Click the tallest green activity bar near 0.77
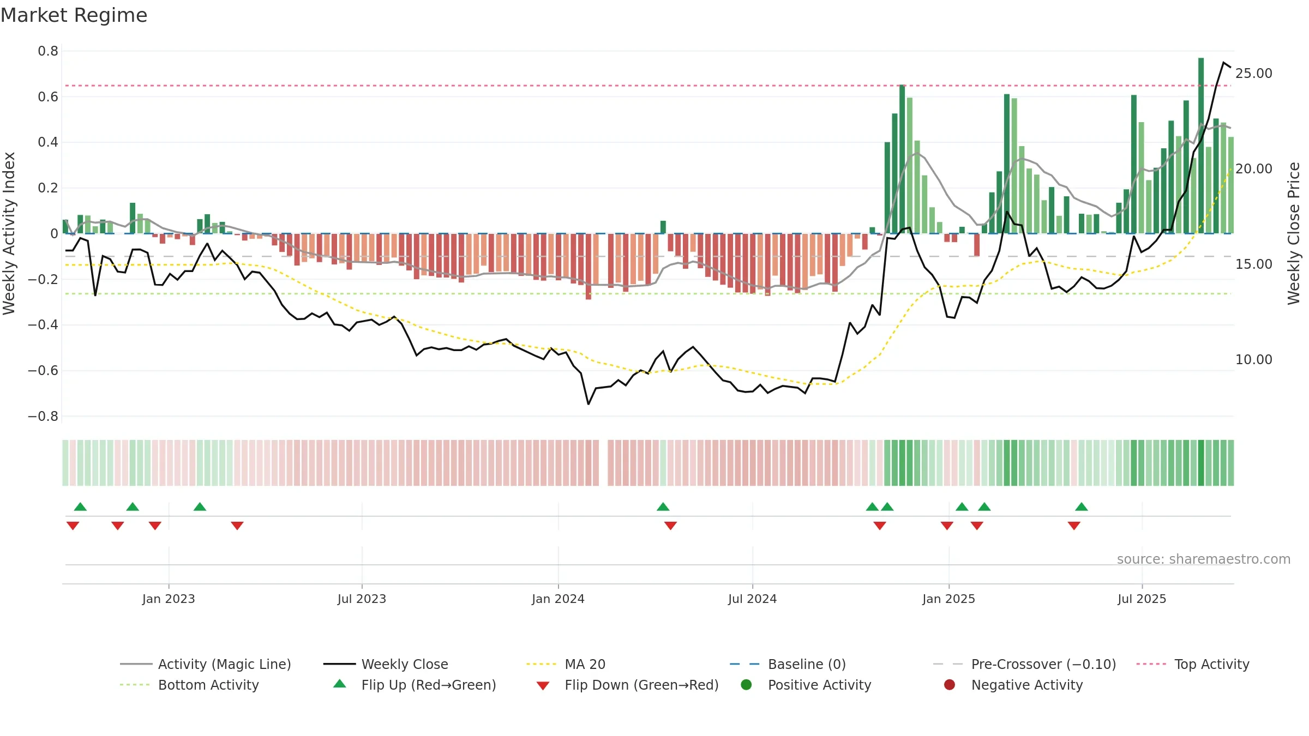This screenshot has height=736, width=1309. [1201, 146]
